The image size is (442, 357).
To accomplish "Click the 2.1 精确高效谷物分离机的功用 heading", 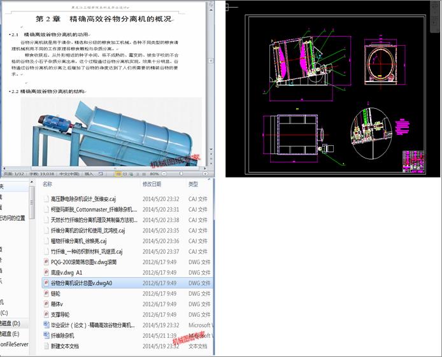I will 50,34.
